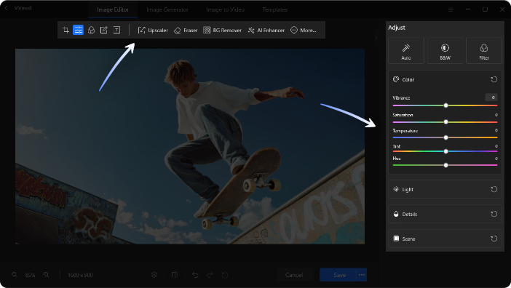Go back with the back arrow
511x288 pixels.
(x=7, y=8)
